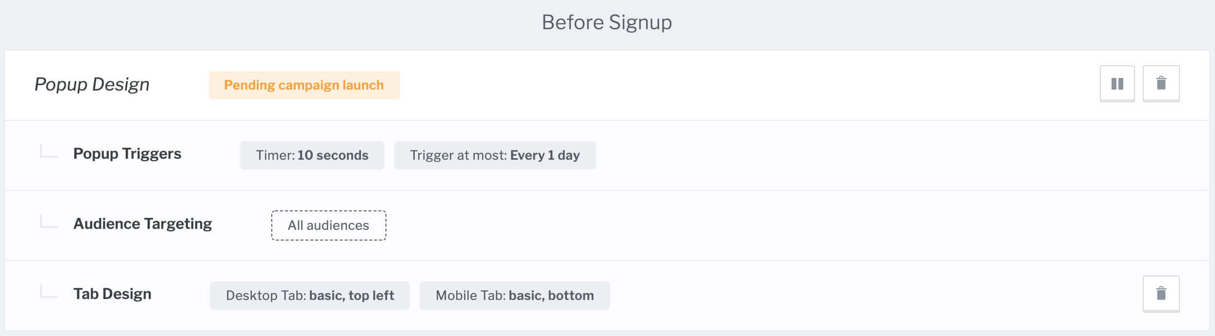Click the Pending campaign launch badge
1215x336 pixels.
point(304,85)
